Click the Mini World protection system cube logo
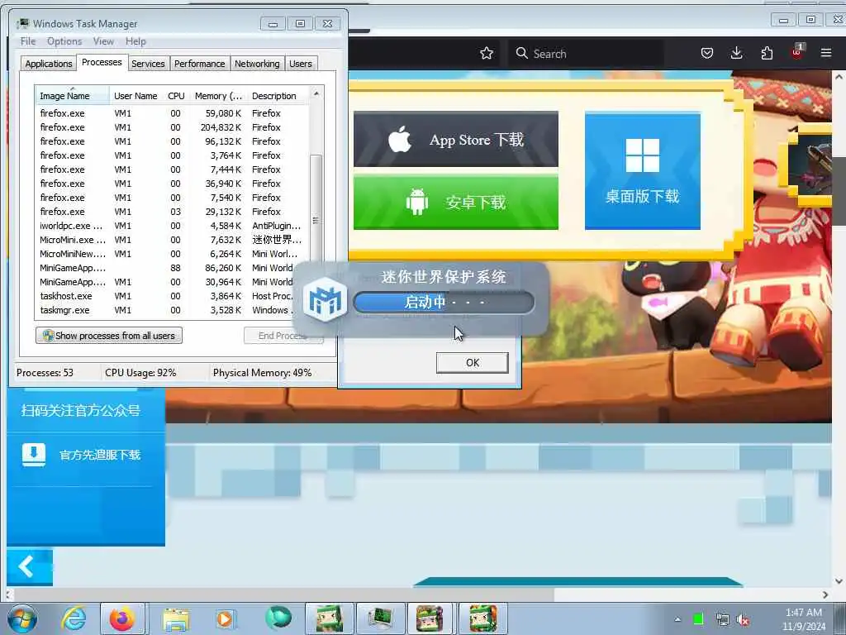The height and width of the screenshot is (635, 846). pos(325,299)
